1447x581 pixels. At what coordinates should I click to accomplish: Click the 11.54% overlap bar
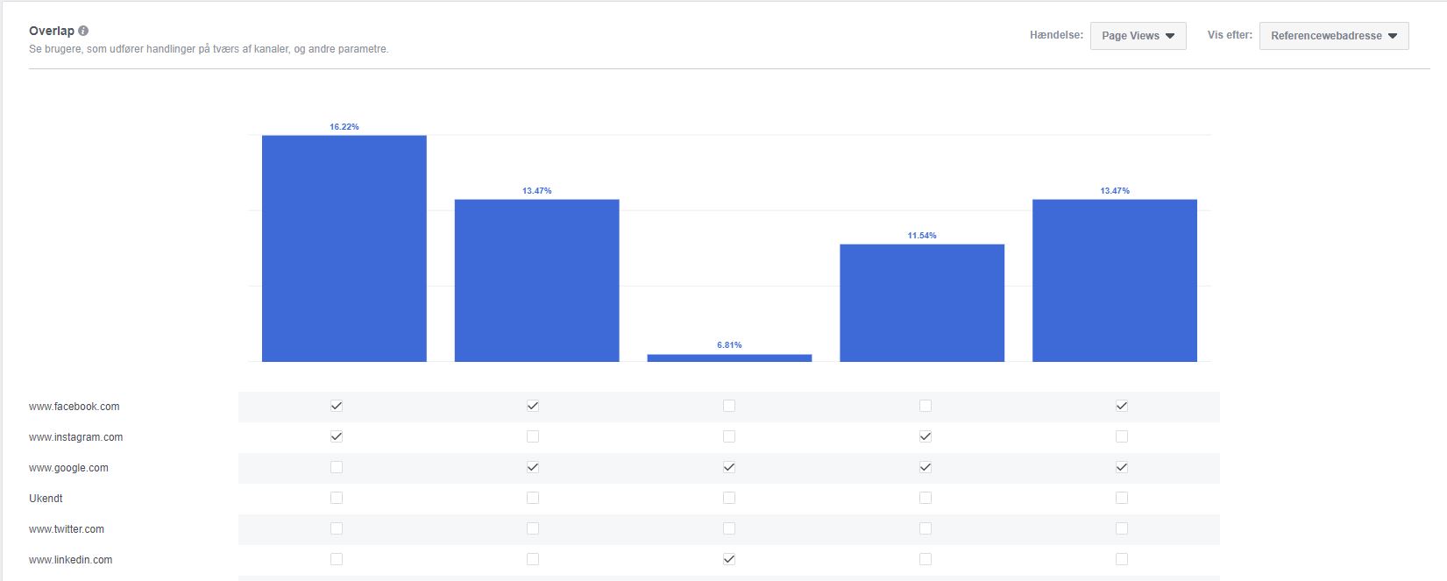922,302
